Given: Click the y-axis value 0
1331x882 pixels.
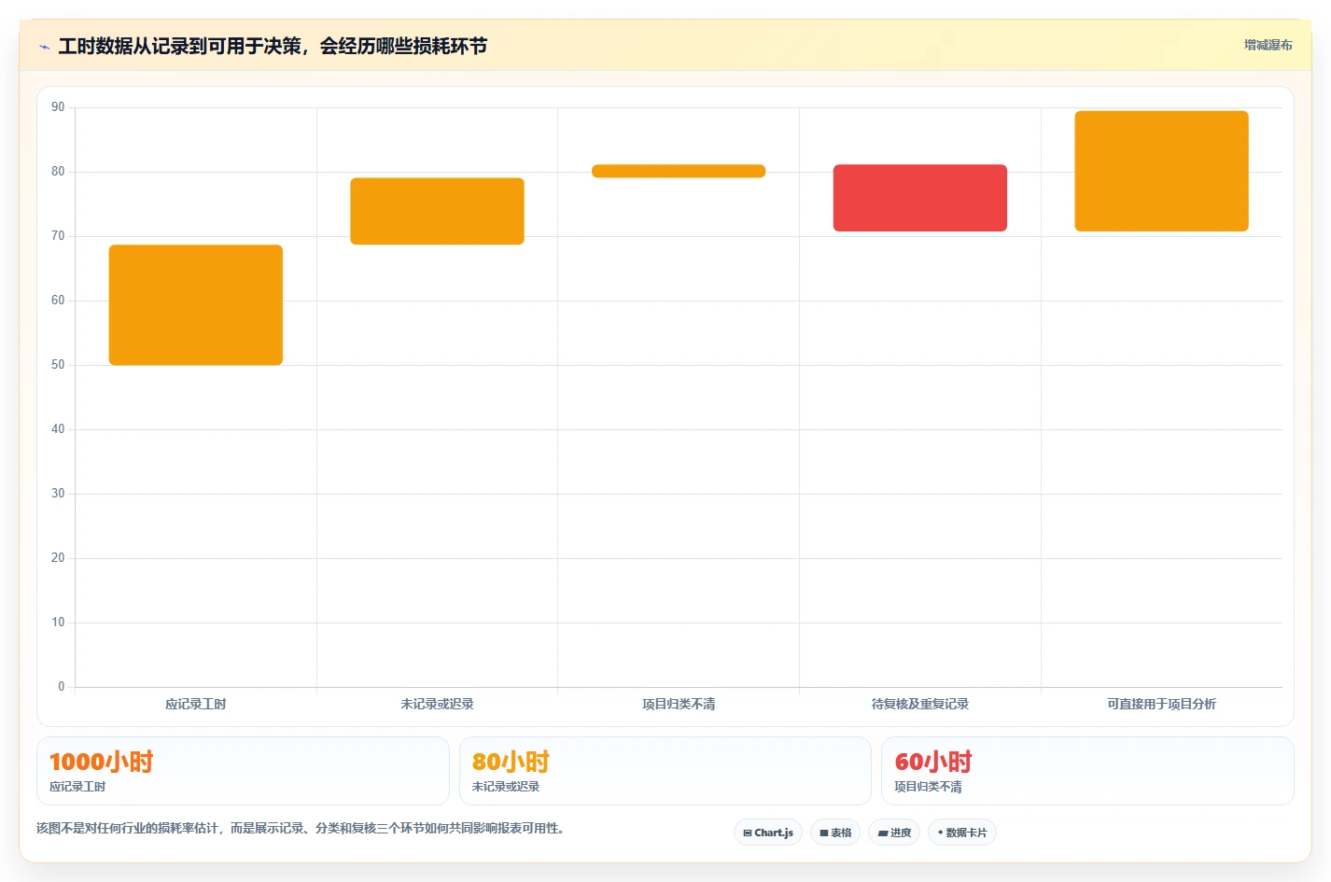Looking at the screenshot, I should coord(62,687).
